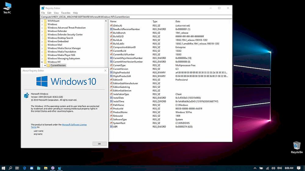Screen dimensions: 305x171
Task: Open the volume speaker tray icon
Action: click(273, 168)
